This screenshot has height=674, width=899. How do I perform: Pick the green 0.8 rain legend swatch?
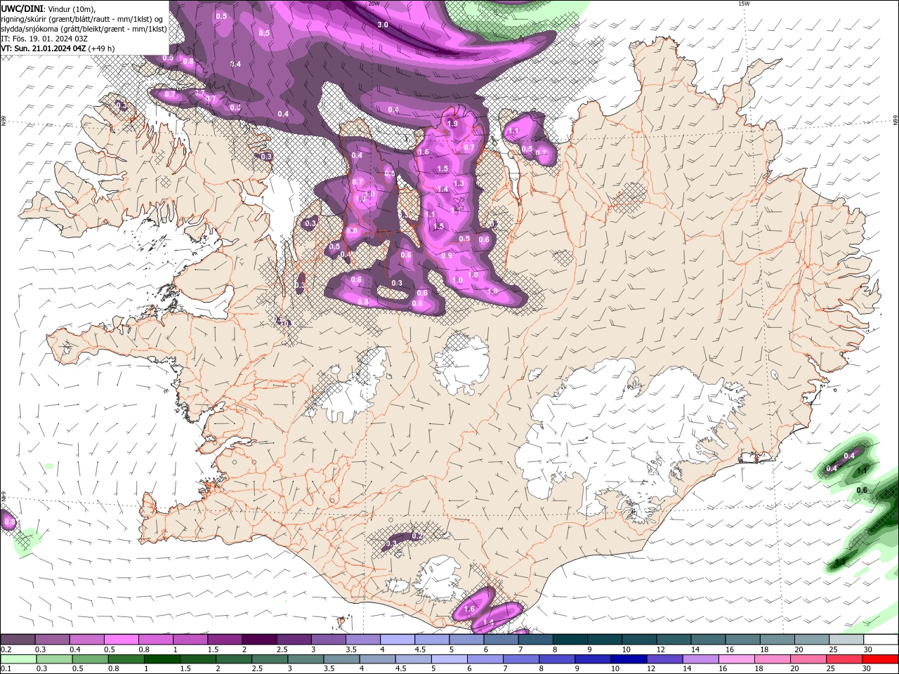(126, 659)
